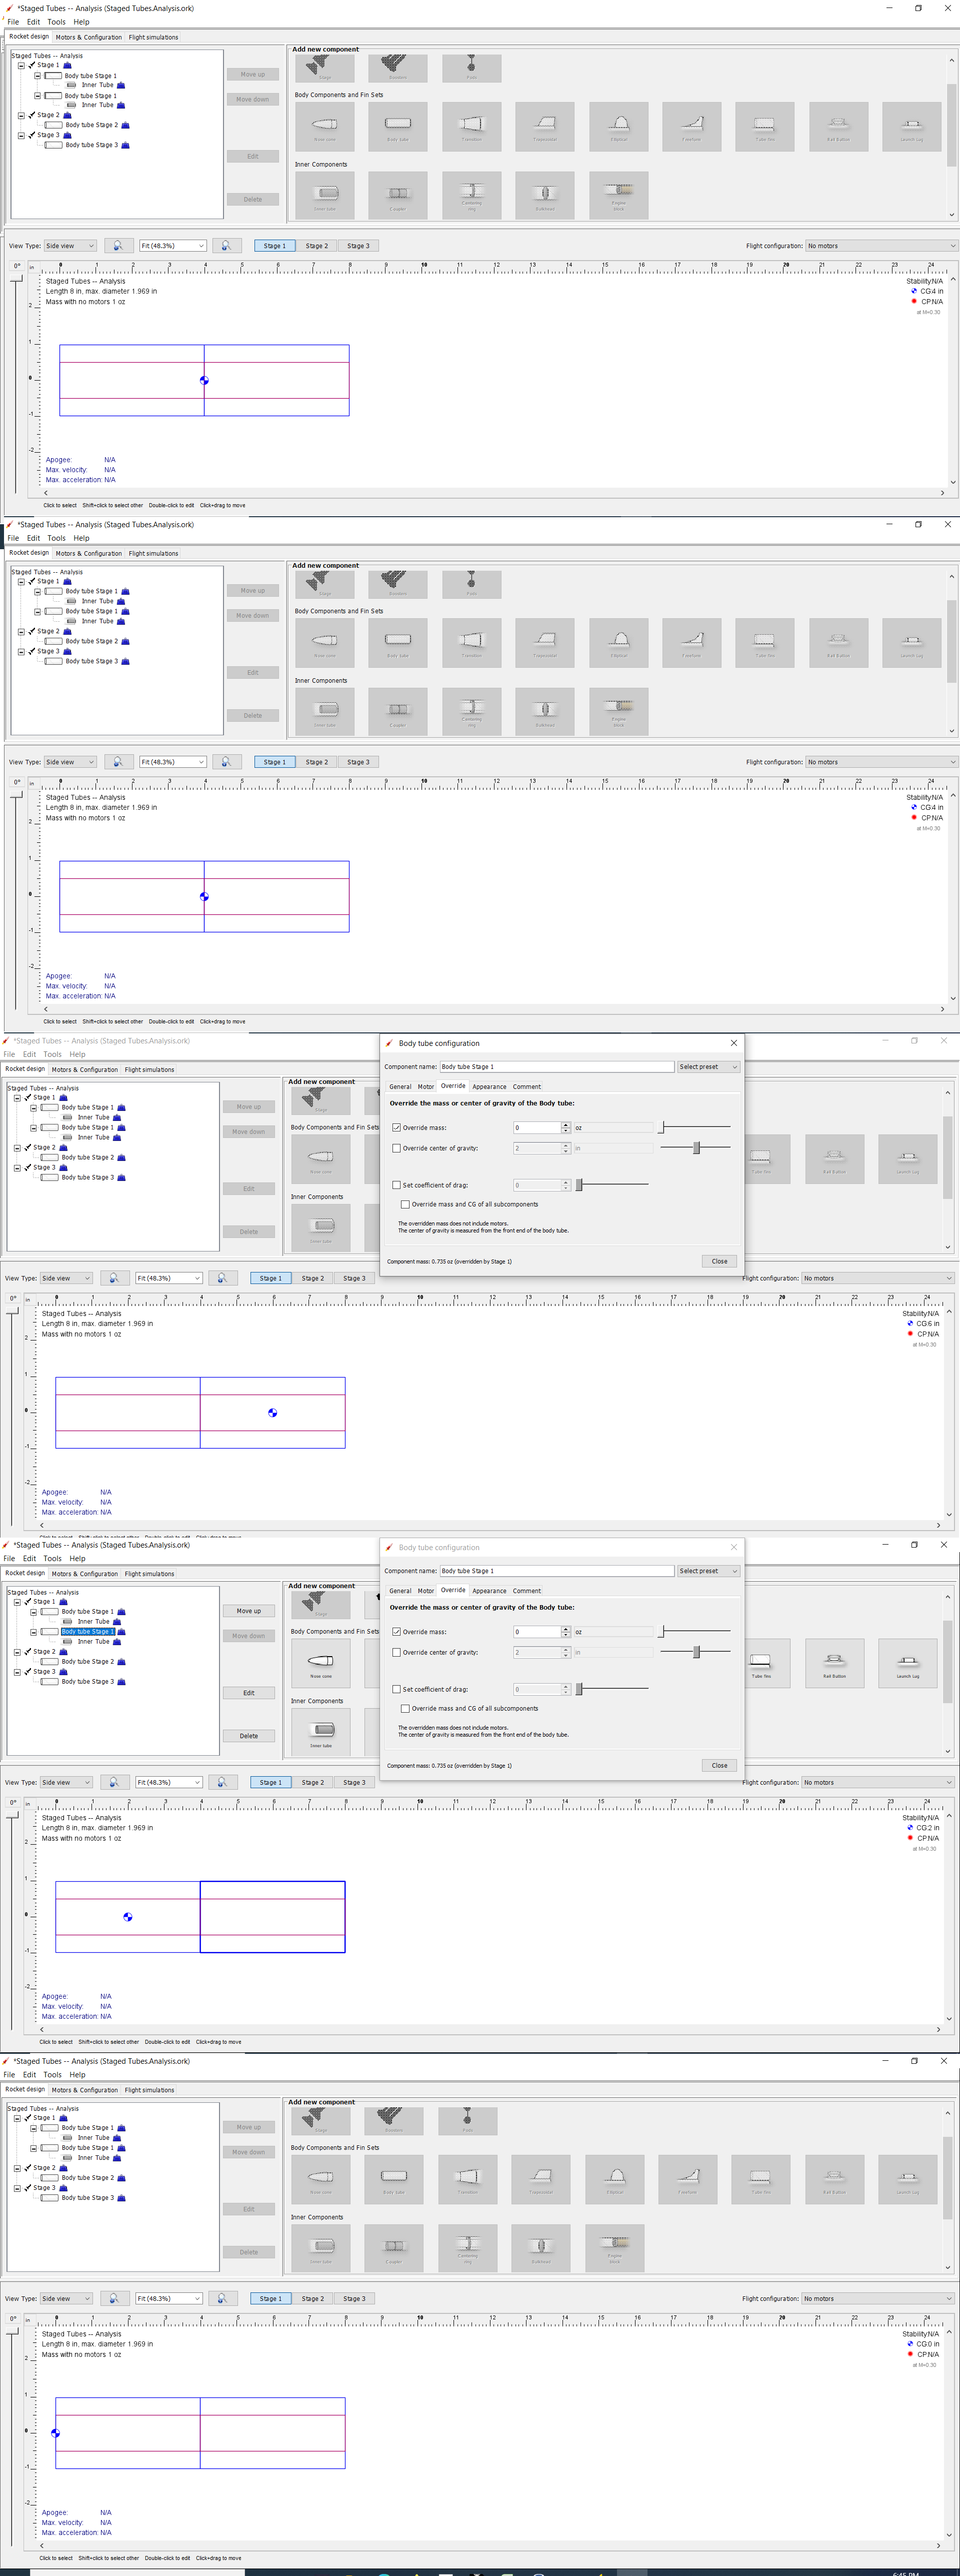Open the Select preset dropdown
This screenshot has height=2576, width=960.
pos(708,1066)
